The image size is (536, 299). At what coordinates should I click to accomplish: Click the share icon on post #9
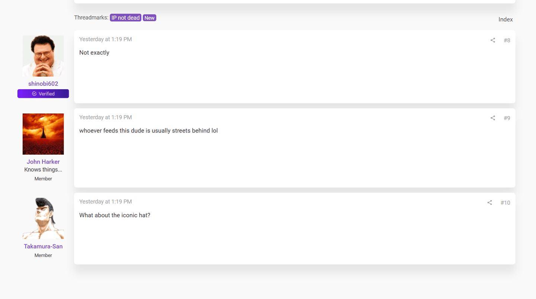492,118
